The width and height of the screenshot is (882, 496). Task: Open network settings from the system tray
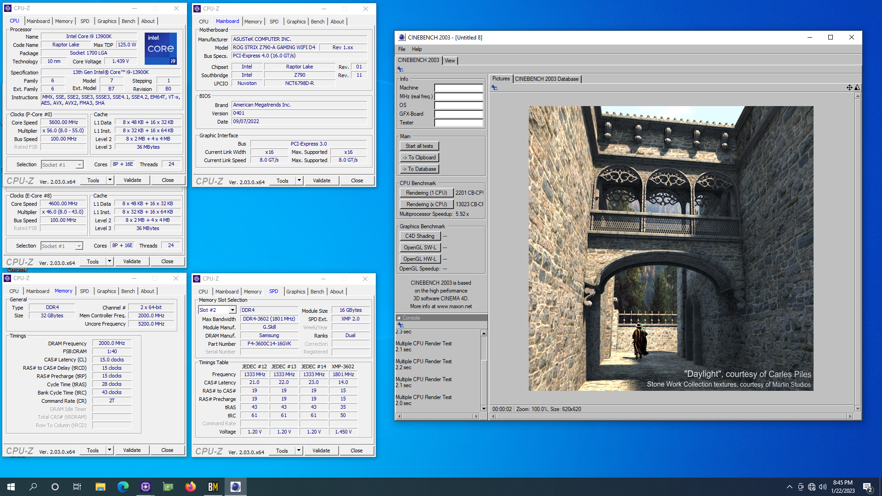812,487
